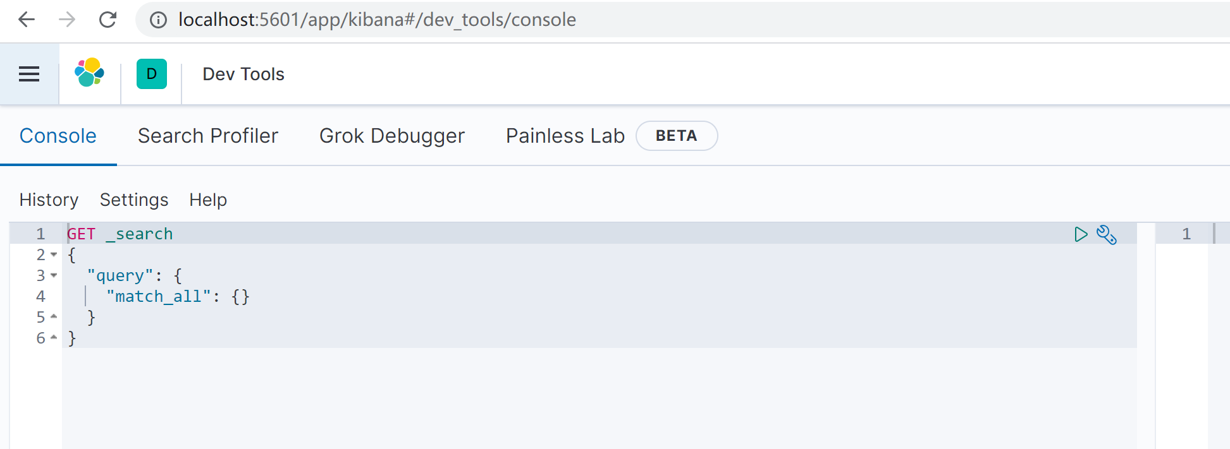
Task: Collapse the JSON block at line 2
Action: coord(54,254)
